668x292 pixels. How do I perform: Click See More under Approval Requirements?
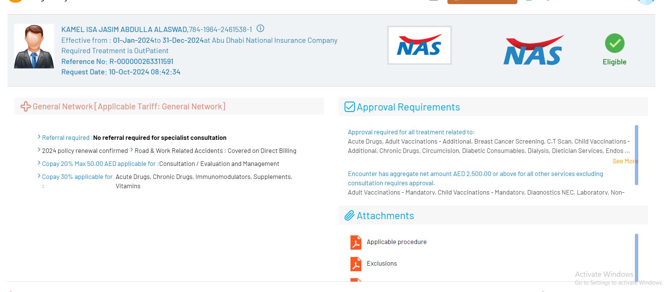pos(625,161)
